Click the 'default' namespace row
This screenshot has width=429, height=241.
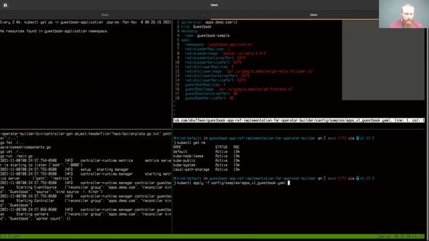[x=206, y=152]
